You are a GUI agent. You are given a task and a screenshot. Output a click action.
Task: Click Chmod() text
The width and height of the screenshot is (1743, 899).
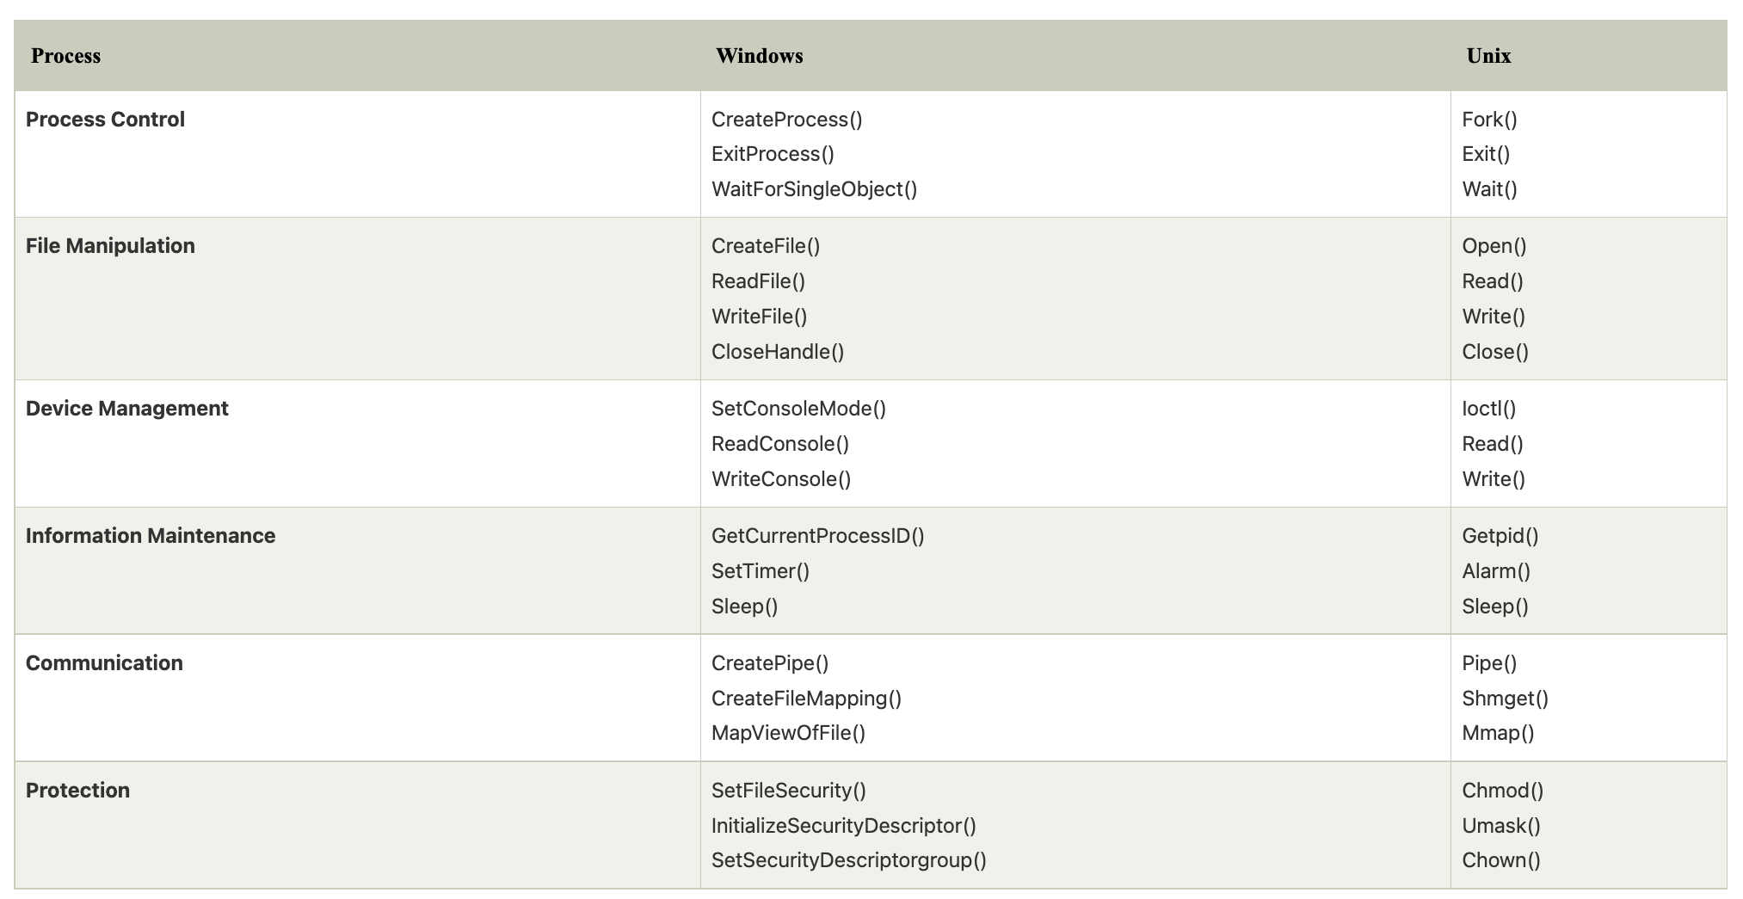tap(1503, 791)
